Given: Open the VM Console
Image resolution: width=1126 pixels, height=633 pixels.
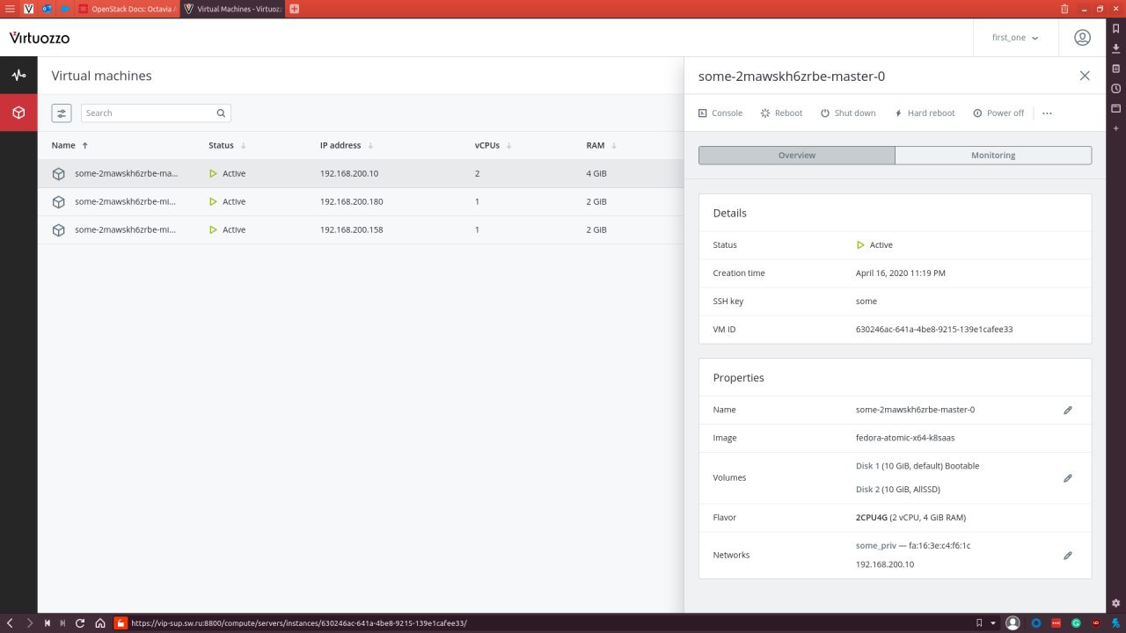Looking at the screenshot, I should coord(720,113).
